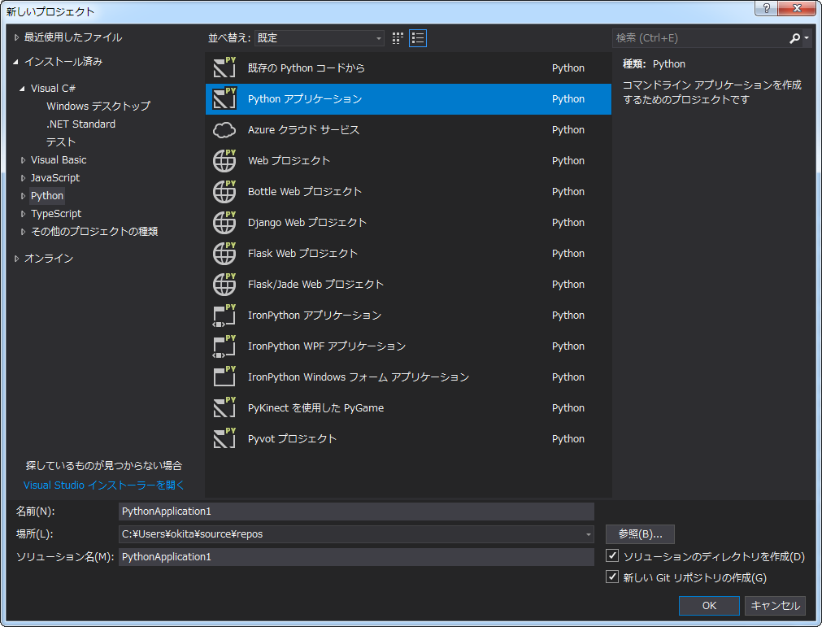Click the ソリューション名 input field

pos(356,557)
